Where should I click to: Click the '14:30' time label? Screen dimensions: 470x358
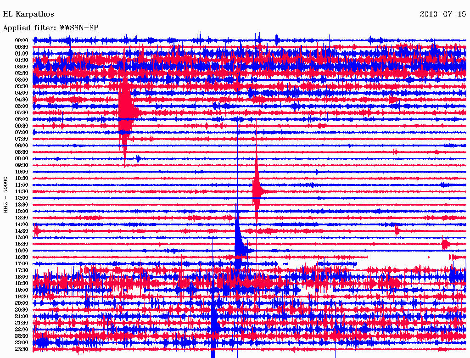pos(21,231)
